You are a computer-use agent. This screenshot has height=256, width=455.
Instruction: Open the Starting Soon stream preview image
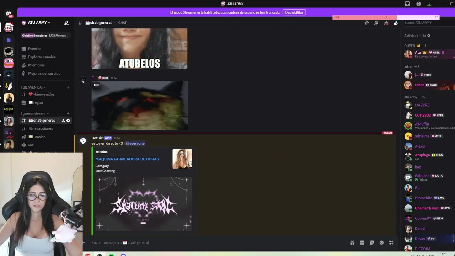144,204
